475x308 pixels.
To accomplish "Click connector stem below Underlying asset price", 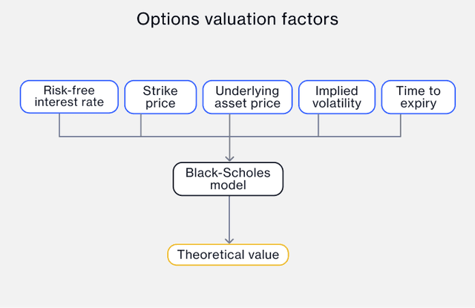I will [x=229, y=123].
